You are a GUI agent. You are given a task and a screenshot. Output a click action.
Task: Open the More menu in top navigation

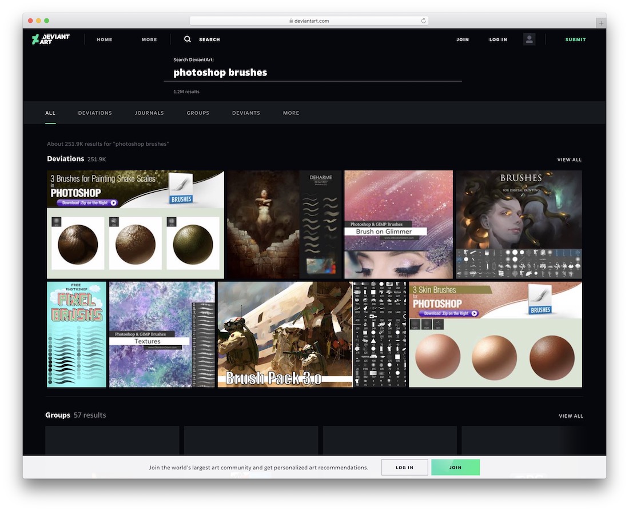point(149,39)
